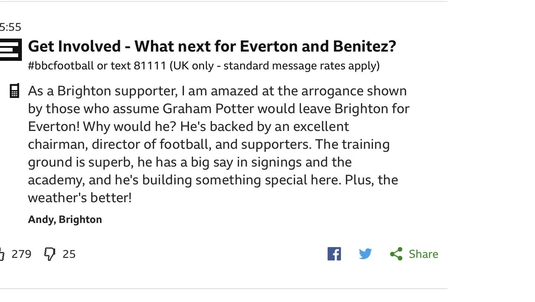This screenshot has height=302, width=535.
Task: Click the thumbs up icon
Action: point(2,255)
